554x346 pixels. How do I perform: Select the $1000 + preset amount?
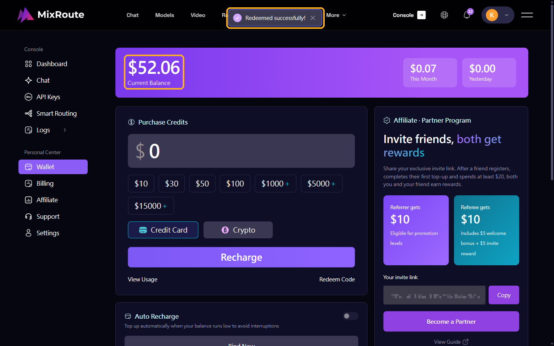tap(275, 184)
